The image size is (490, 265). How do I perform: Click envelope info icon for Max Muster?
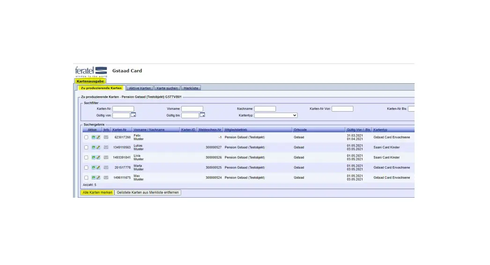[x=106, y=178]
